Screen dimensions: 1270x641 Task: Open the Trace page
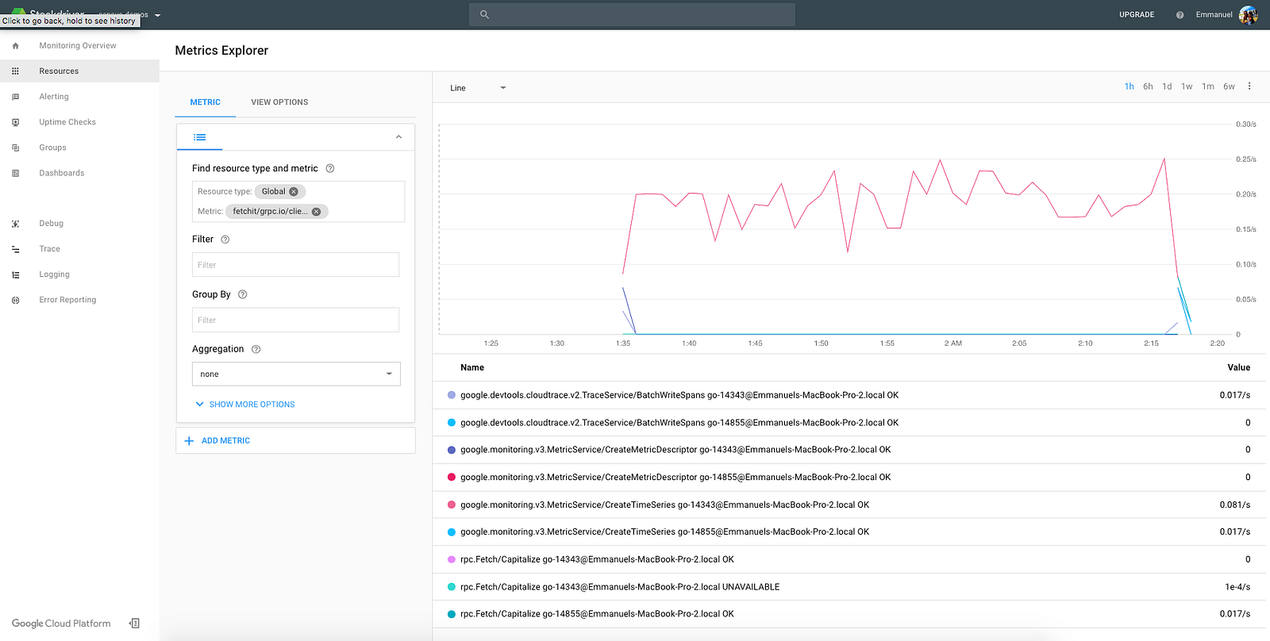[50, 249]
